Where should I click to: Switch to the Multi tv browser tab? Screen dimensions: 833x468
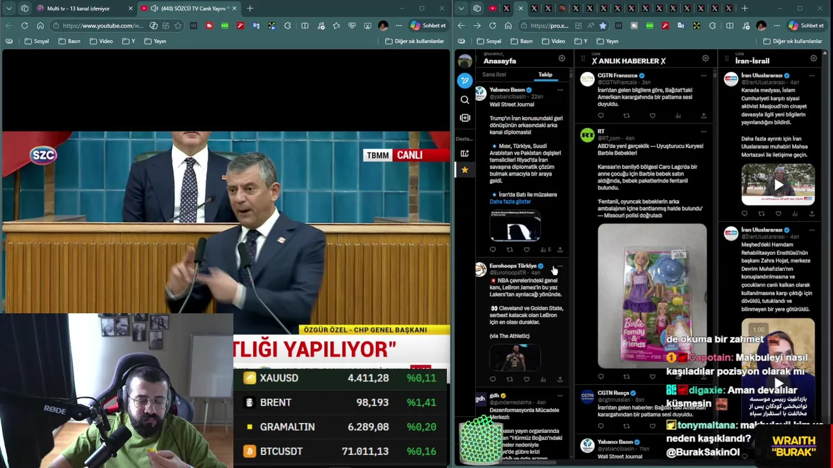pyautogui.click(x=84, y=8)
